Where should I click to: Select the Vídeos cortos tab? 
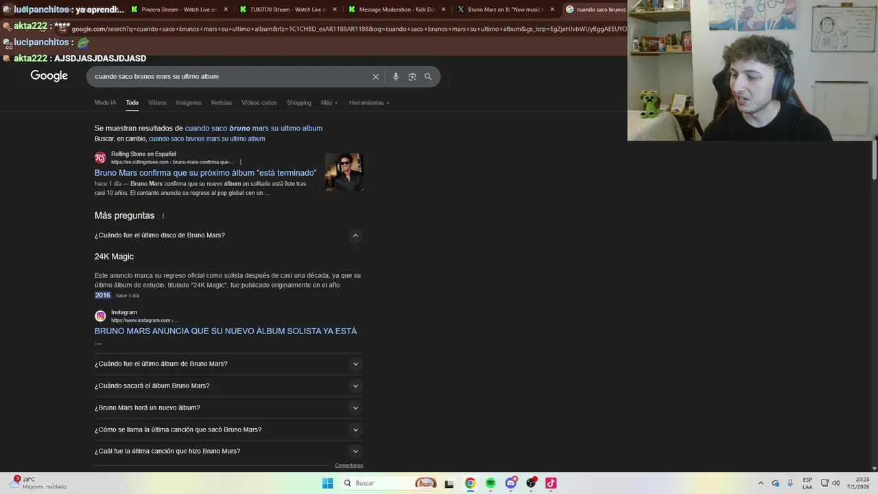[259, 103]
